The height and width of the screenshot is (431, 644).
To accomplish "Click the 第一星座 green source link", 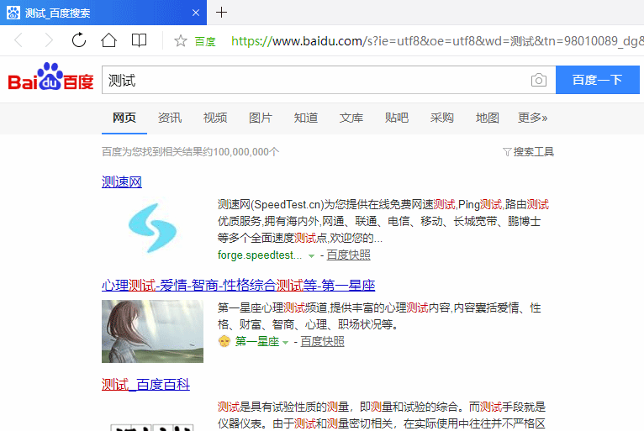I will pyautogui.click(x=257, y=341).
